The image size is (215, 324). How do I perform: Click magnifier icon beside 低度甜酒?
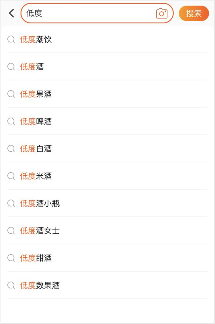[11, 258]
